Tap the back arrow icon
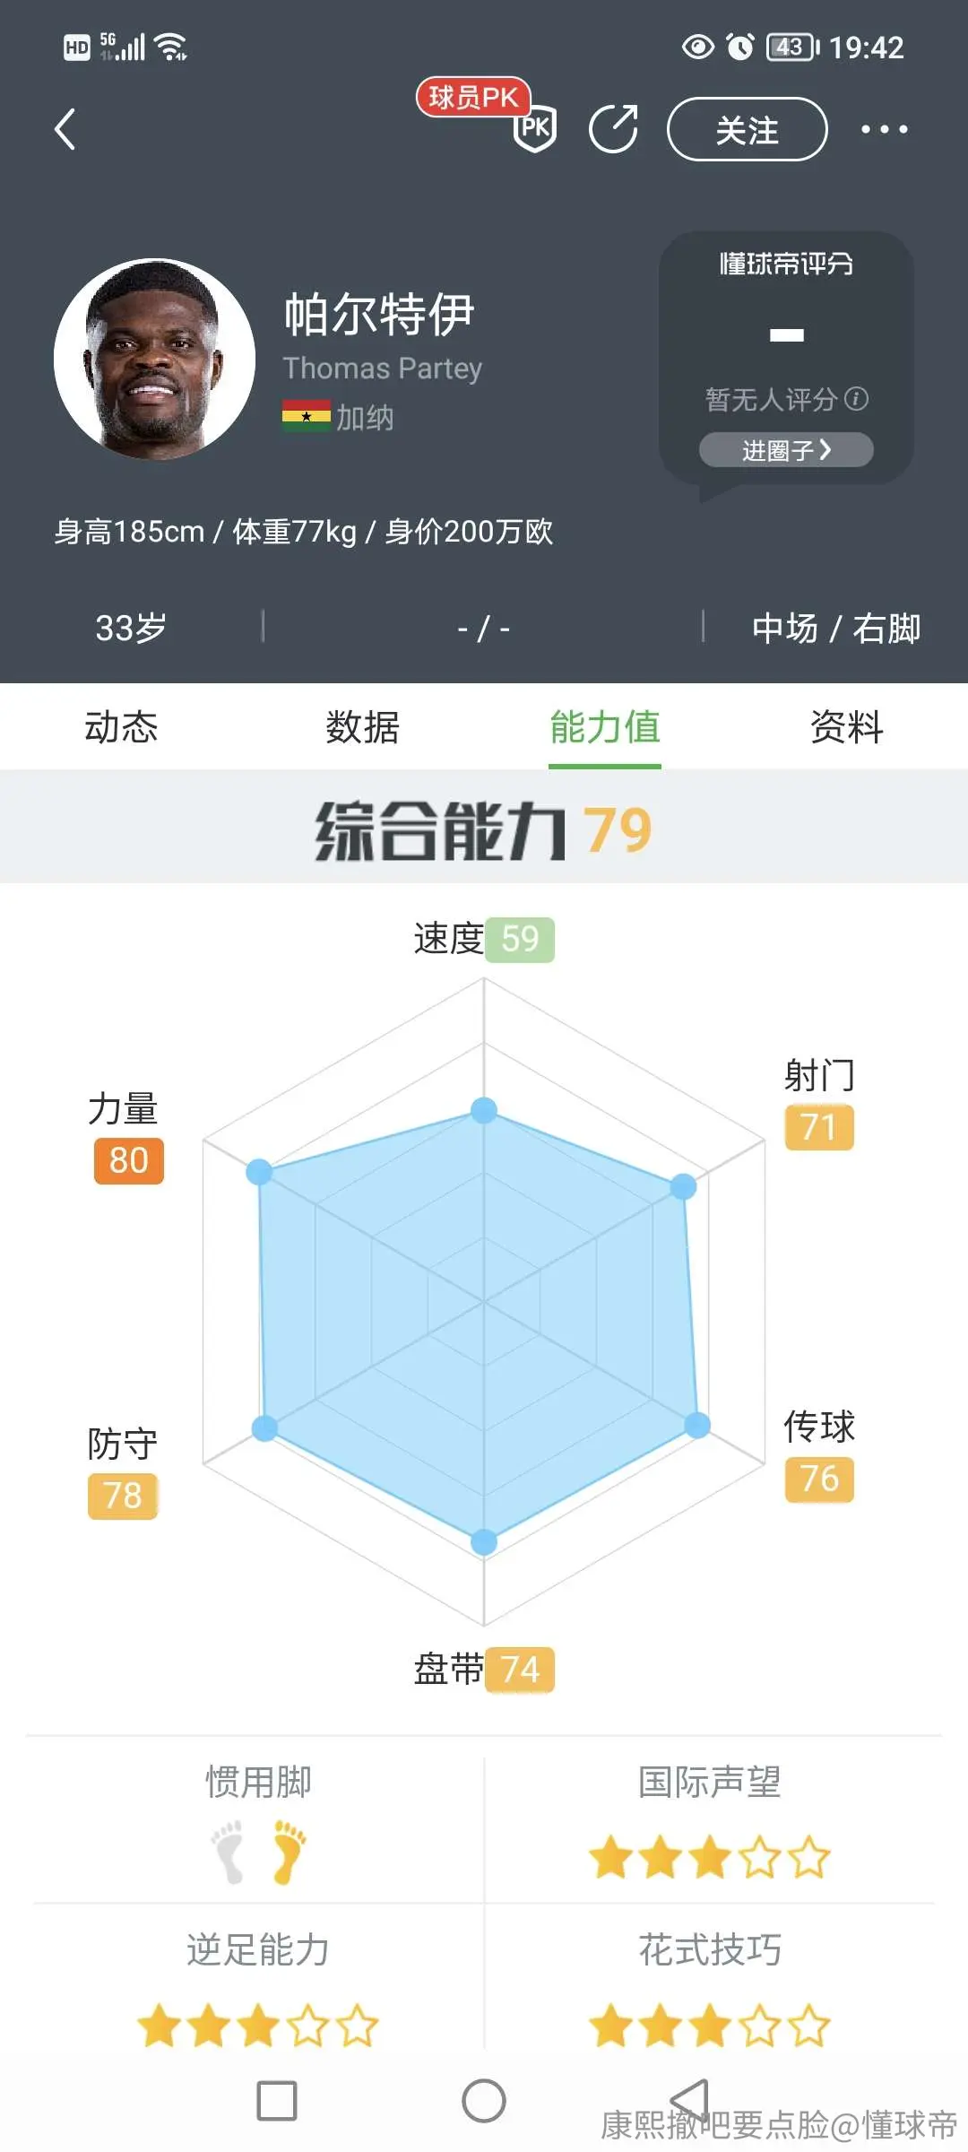968x2152 pixels. pyautogui.click(x=65, y=129)
